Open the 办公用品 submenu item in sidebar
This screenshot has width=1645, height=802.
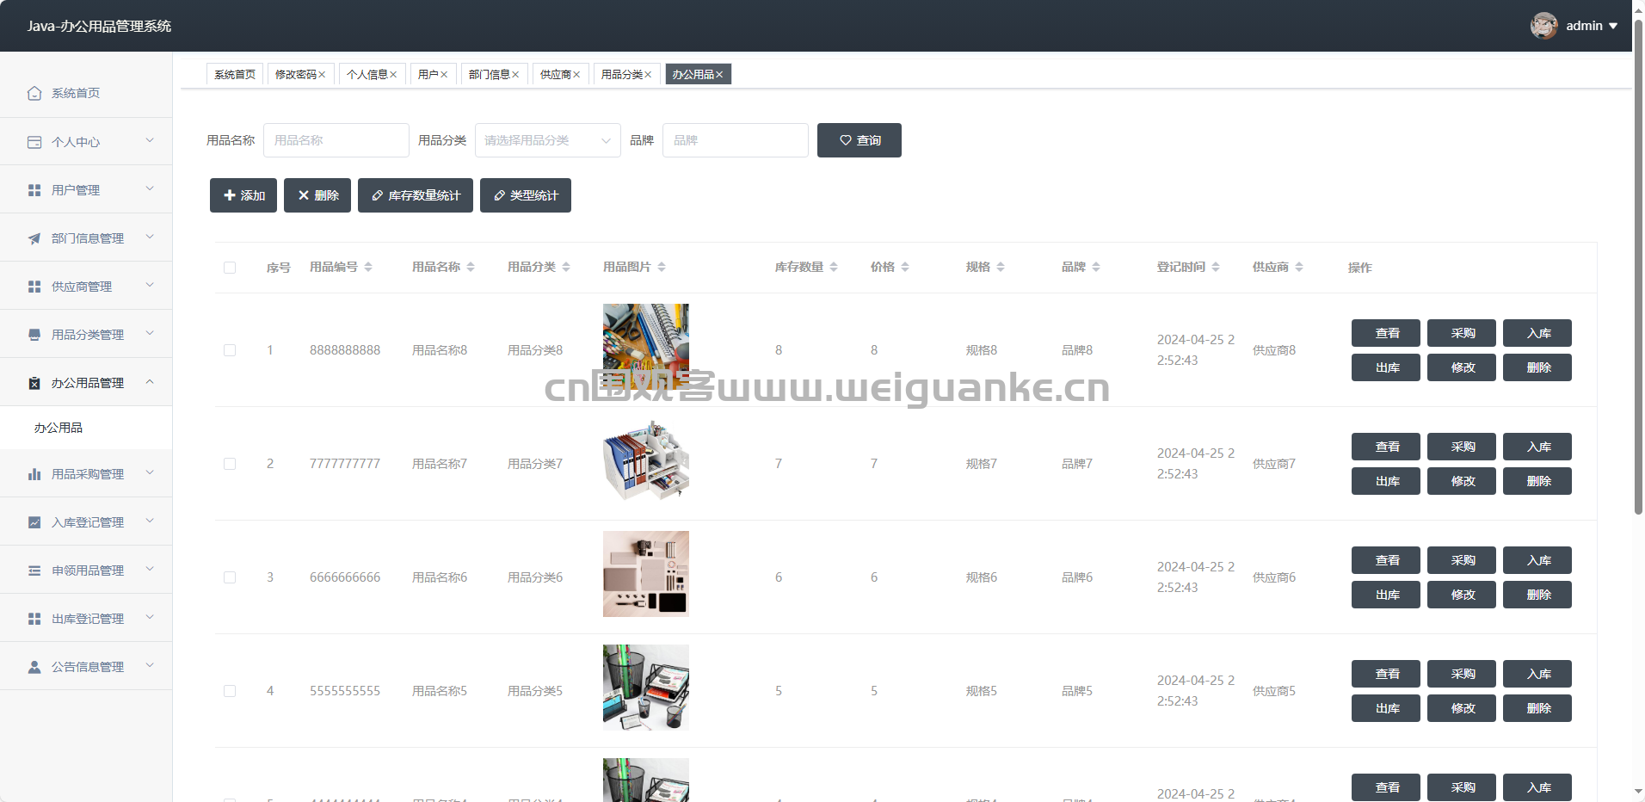point(59,428)
